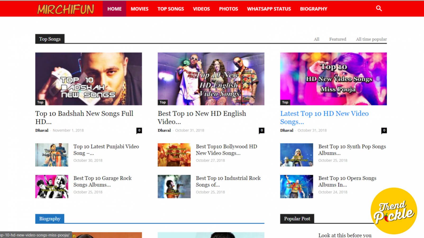This screenshot has height=238, width=424.
Task: Open Top 10 Latest Punjabi Video Song link
Action: (106, 150)
